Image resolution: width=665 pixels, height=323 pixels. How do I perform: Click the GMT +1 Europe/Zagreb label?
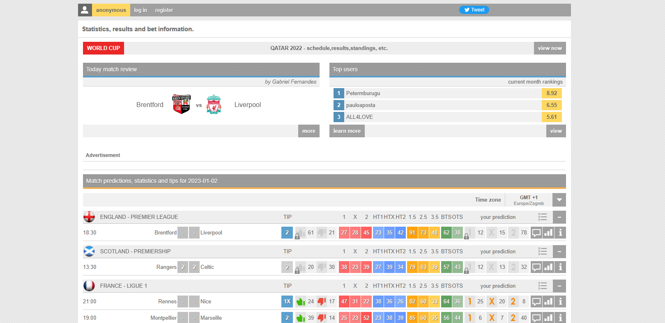(529, 200)
